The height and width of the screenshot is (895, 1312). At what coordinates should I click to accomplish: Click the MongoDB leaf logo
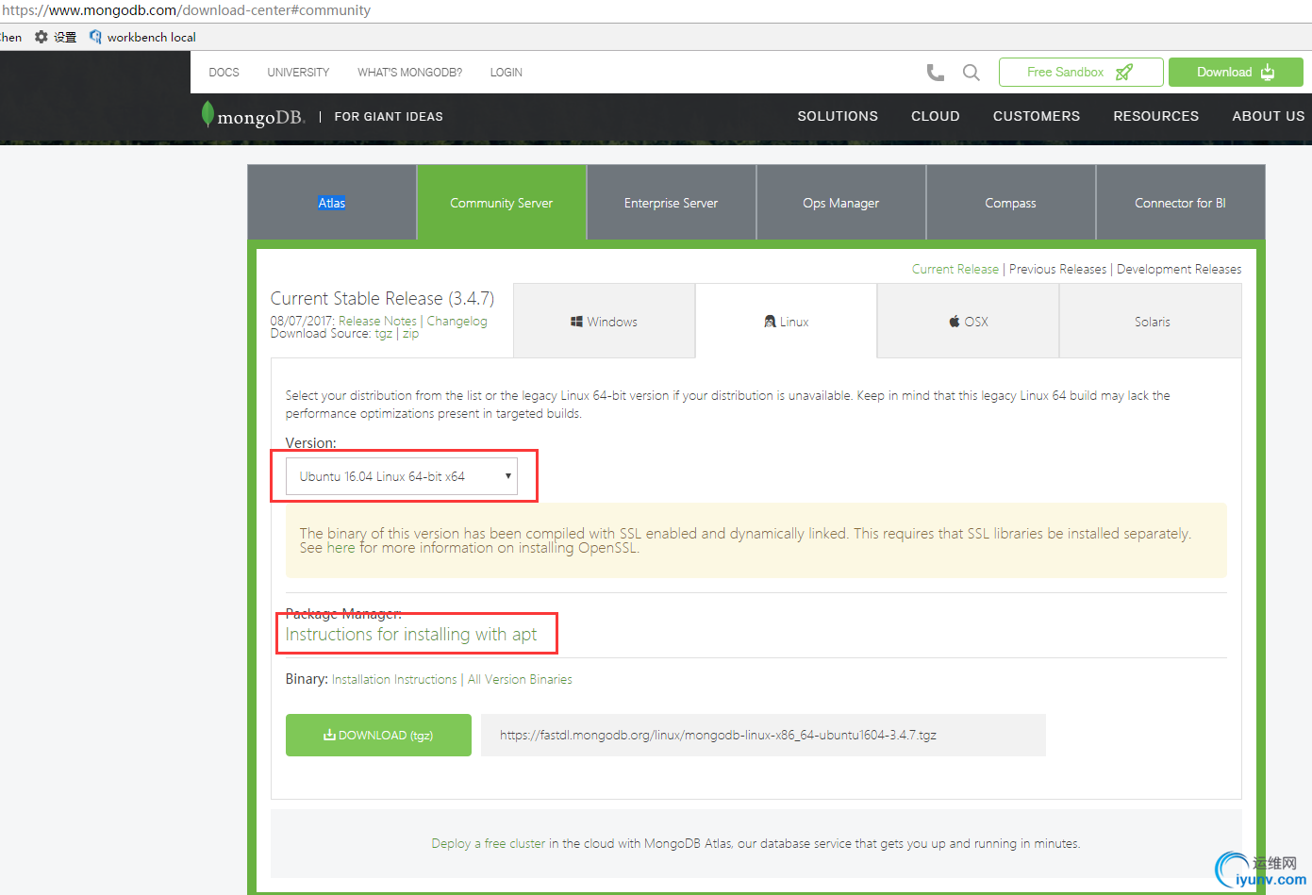click(x=208, y=114)
